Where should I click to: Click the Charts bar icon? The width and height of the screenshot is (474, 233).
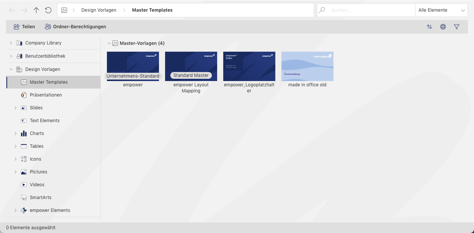24,133
